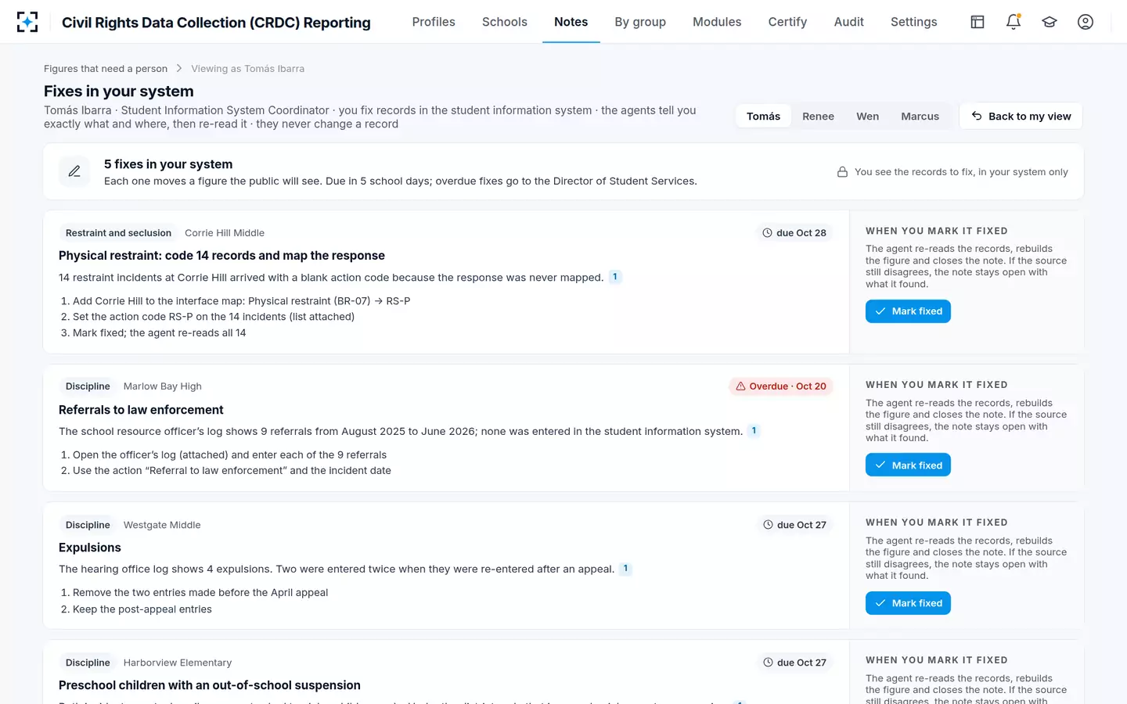Click the graduation cap icon

point(1050,22)
